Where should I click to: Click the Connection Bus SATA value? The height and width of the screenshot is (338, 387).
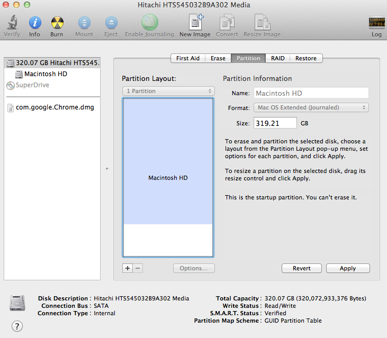pos(101,306)
